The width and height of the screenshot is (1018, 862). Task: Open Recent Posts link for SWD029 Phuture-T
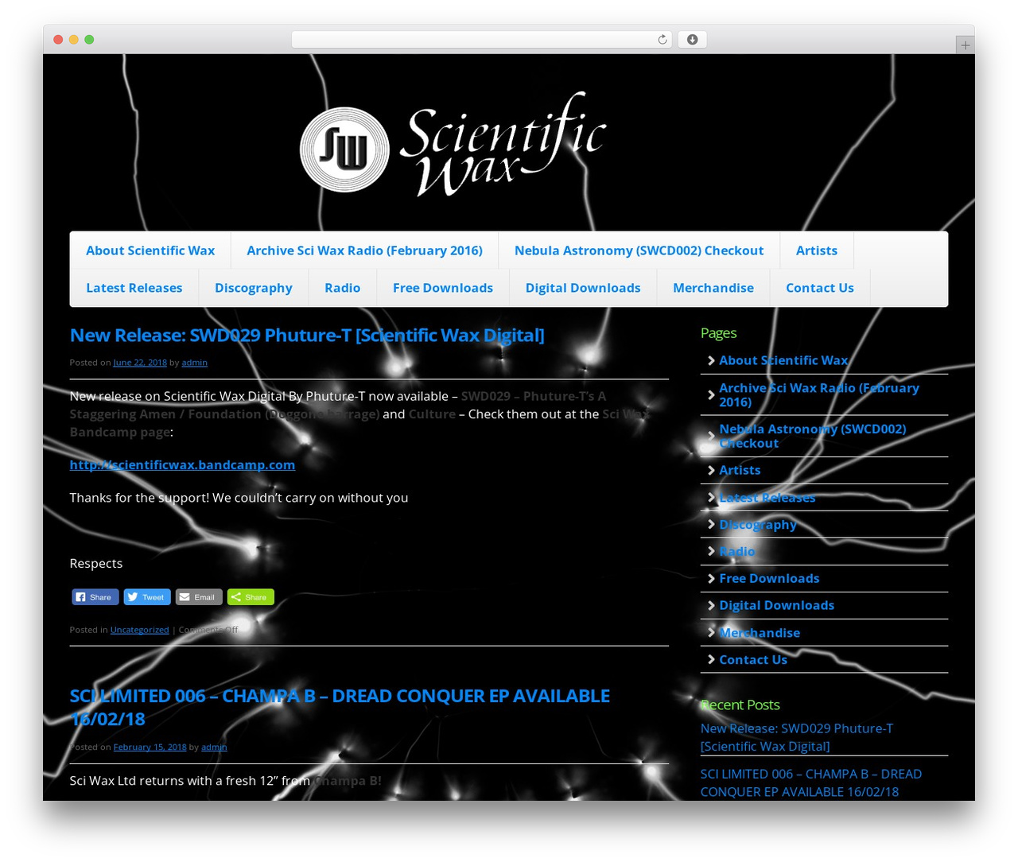pyautogui.click(x=797, y=737)
